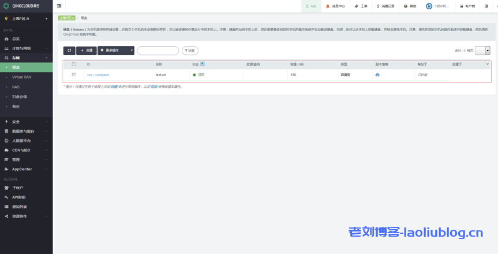
Task: Check the select-all checkbox in table header
Action: click(74, 64)
